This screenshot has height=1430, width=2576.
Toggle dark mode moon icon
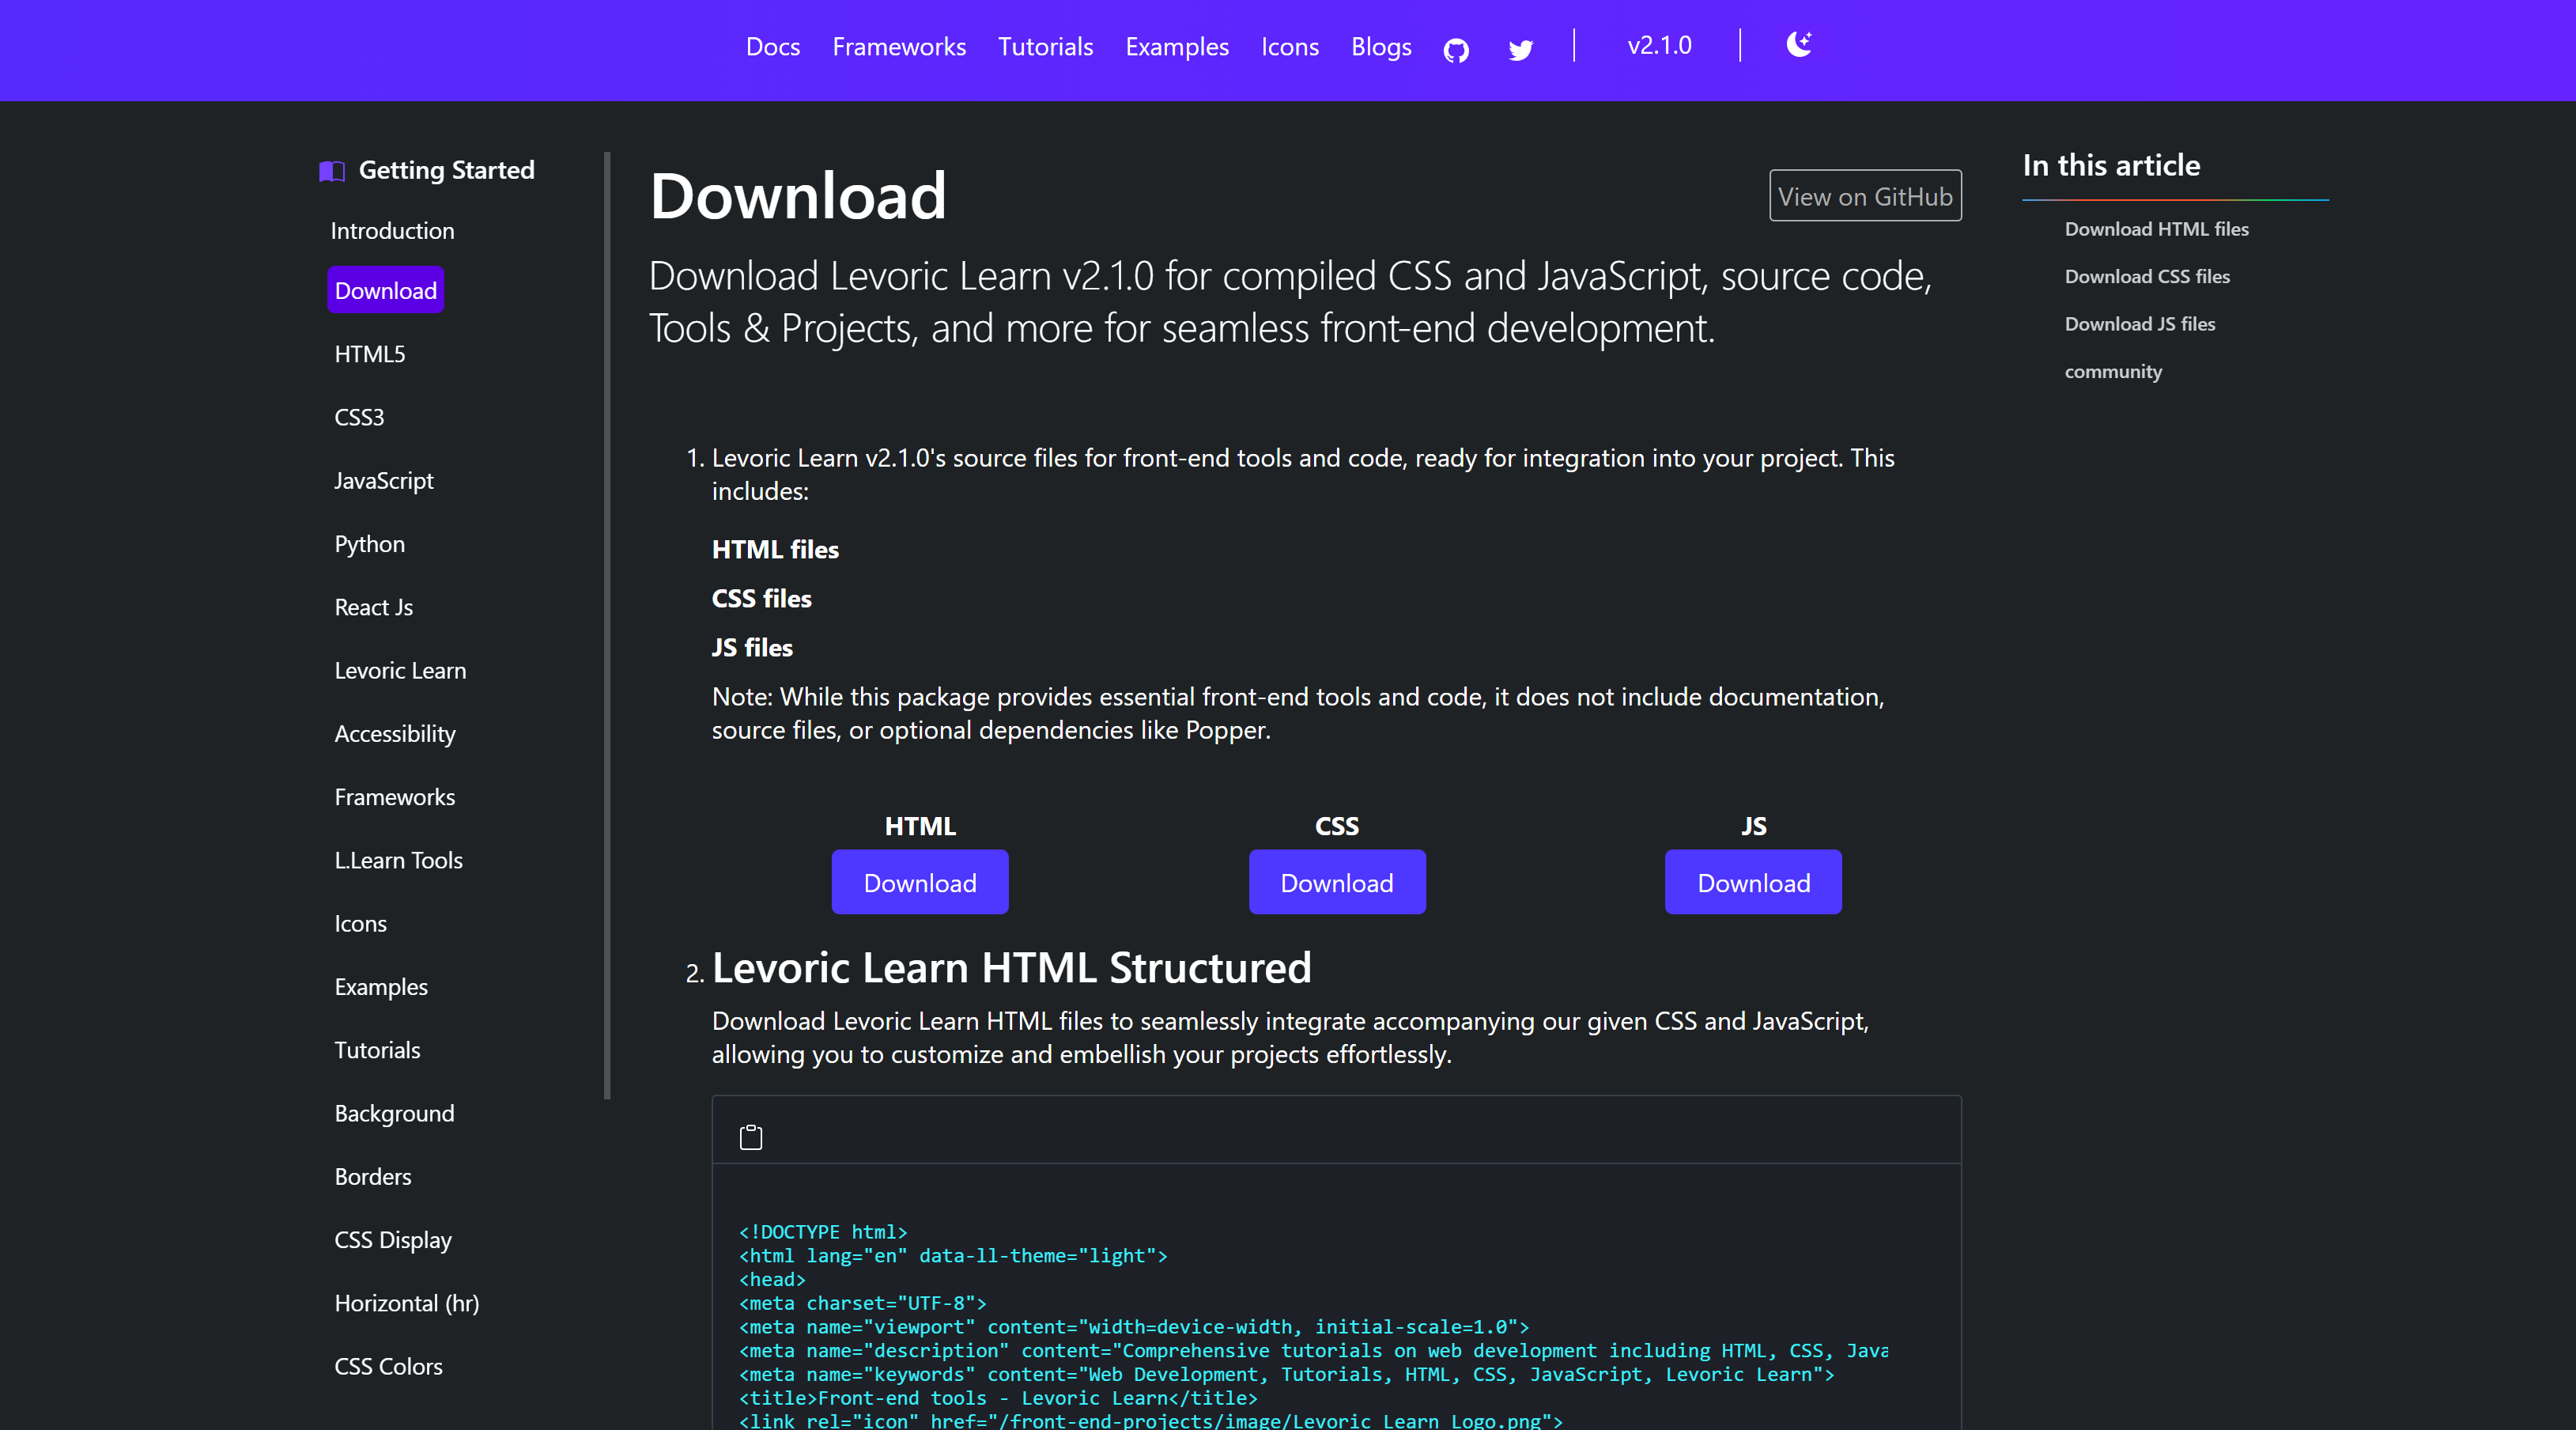click(1798, 44)
